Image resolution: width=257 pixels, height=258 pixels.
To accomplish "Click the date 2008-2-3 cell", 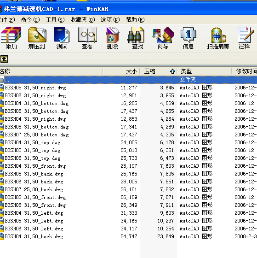I will click(246, 236).
